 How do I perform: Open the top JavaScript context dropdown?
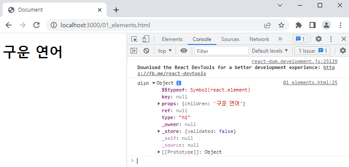(165, 51)
